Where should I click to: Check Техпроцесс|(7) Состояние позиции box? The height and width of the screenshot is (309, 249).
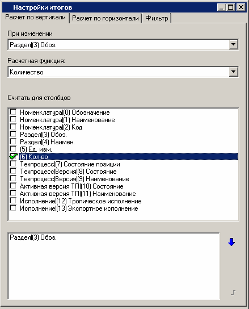coord(13,164)
